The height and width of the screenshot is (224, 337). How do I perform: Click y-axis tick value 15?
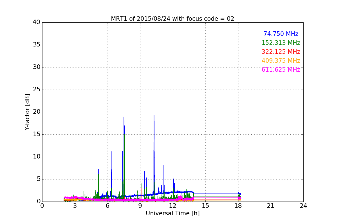(x=37, y=134)
